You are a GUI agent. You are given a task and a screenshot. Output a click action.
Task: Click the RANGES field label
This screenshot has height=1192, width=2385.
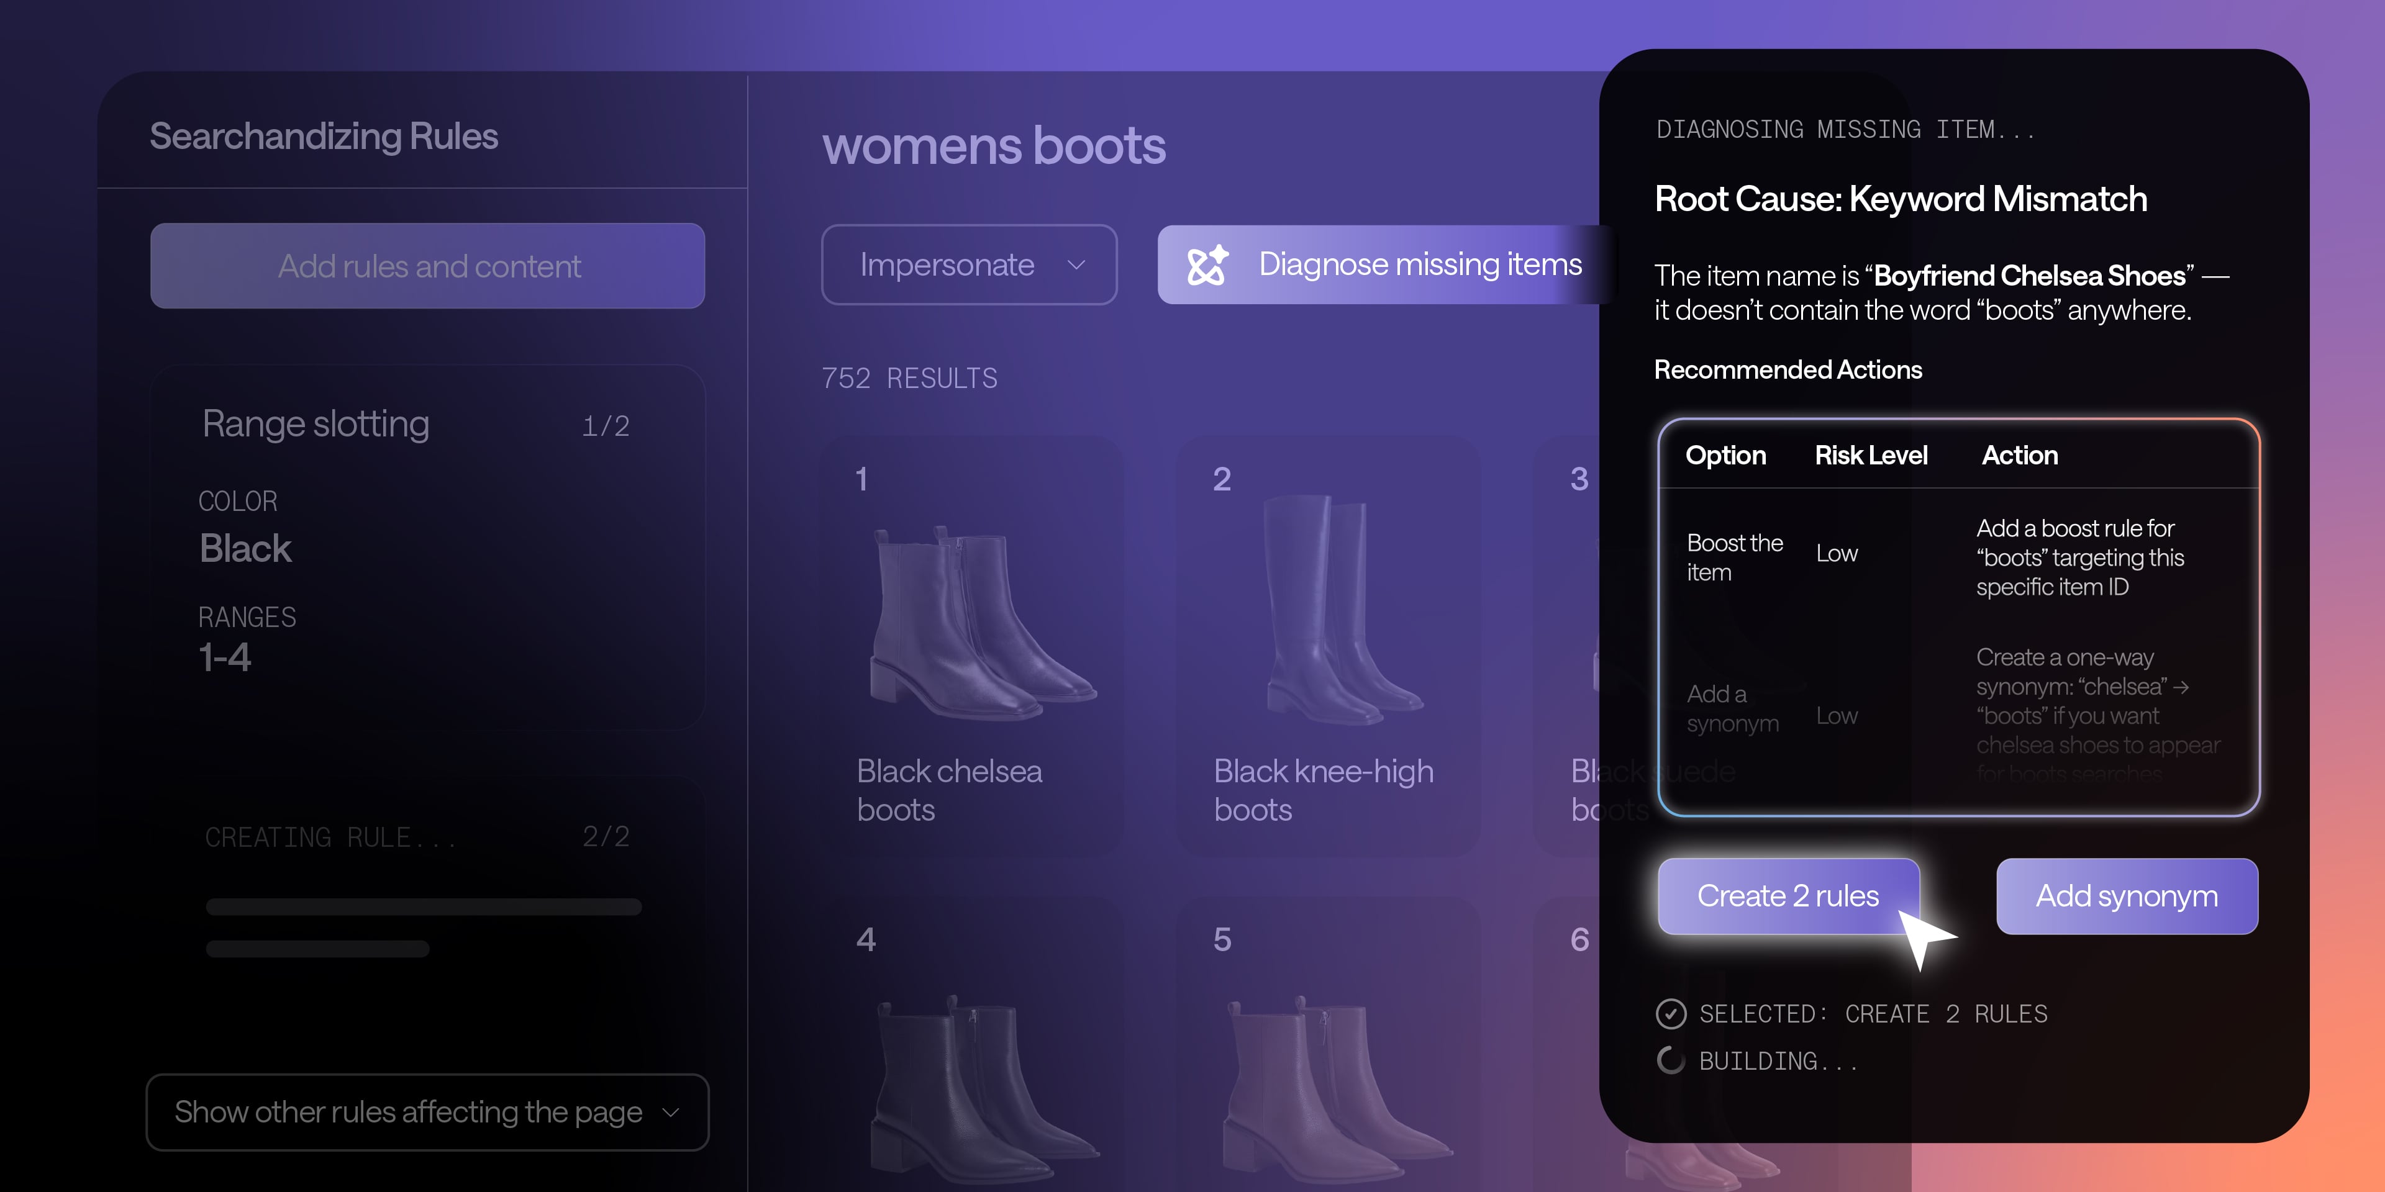[247, 617]
